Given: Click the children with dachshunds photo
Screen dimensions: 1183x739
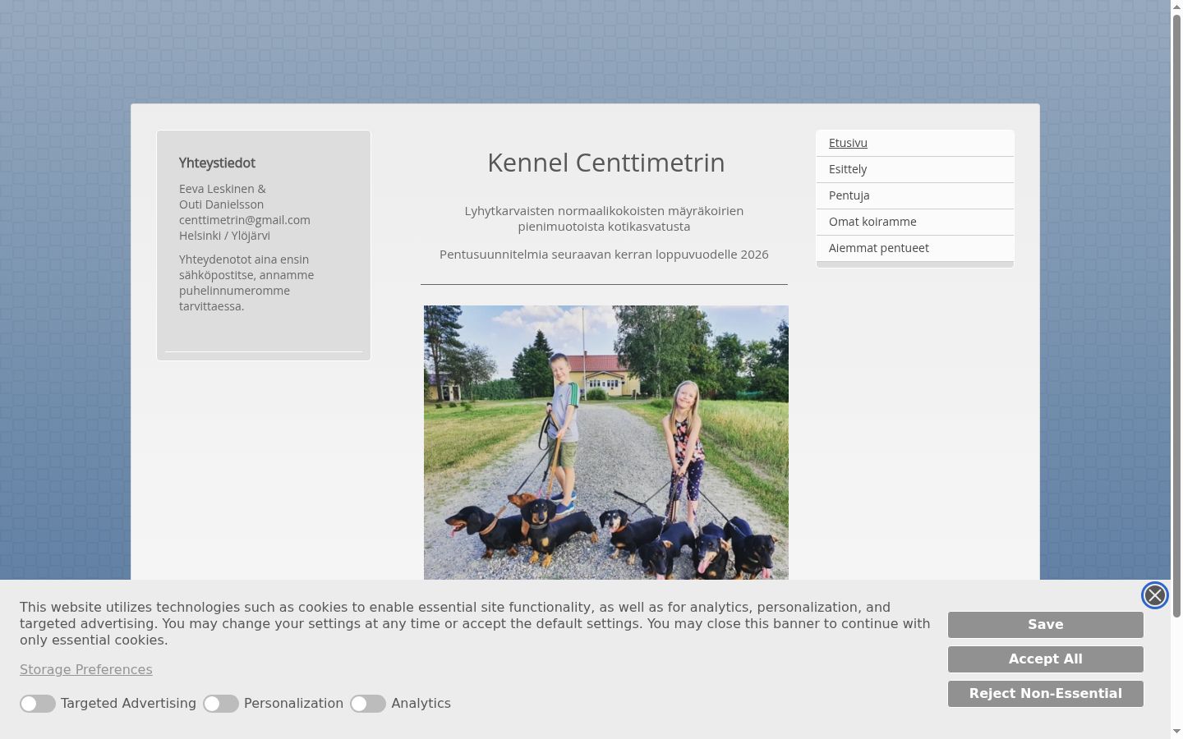Looking at the screenshot, I should coord(606,443).
